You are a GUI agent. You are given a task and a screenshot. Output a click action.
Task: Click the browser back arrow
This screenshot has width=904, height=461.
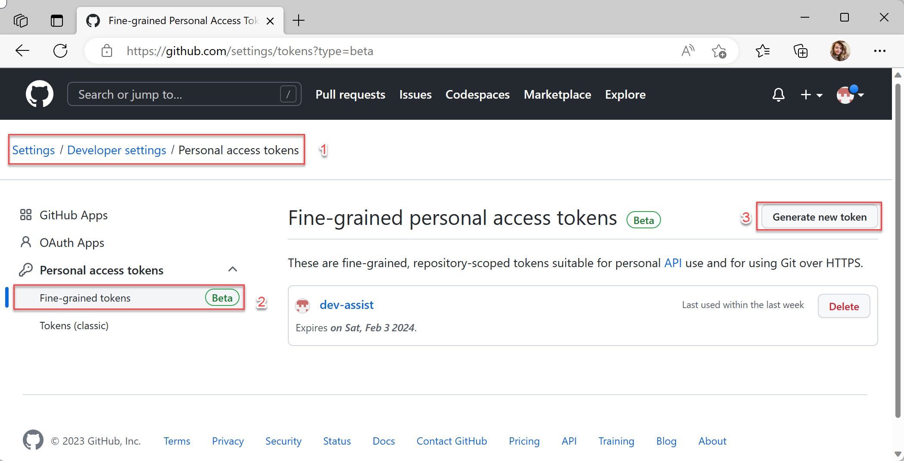22,51
